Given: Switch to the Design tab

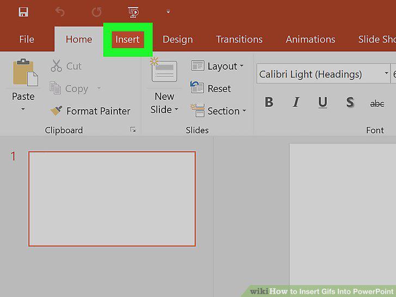Looking at the screenshot, I should (x=177, y=39).
